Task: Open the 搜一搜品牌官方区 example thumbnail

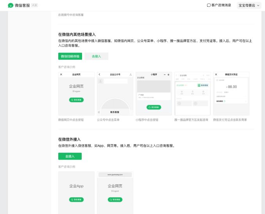Action: (x=193, y=94)
